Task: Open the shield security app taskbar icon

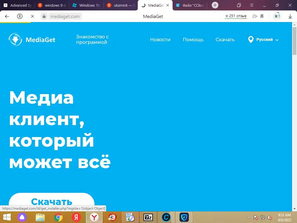Action: tap(184, 217)
